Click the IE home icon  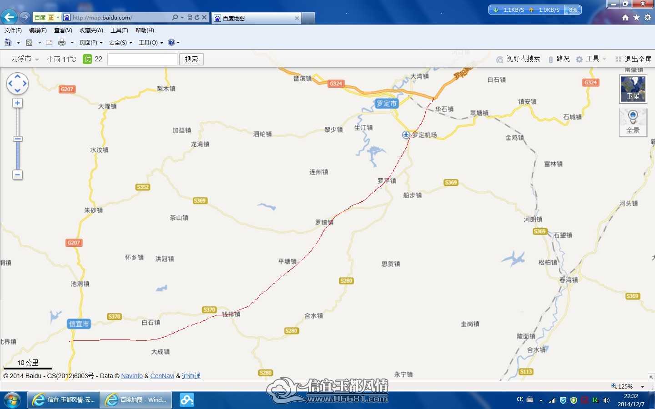[625, 17]
